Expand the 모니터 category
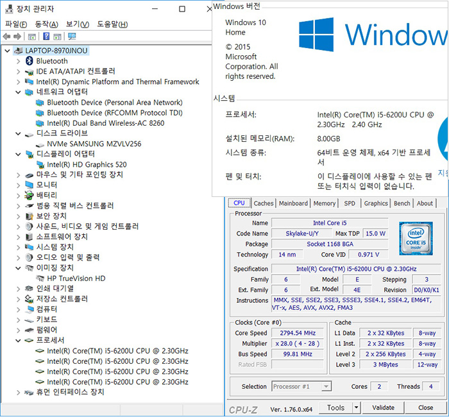Screen dimensions: 449x419 click(x=19, y=185)
